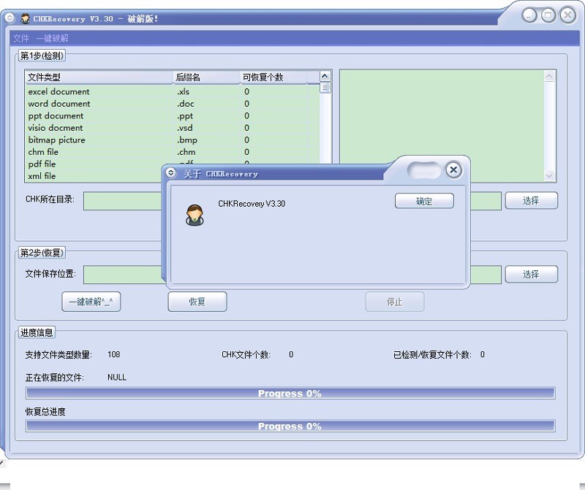Open the 文件 menu
The width and height of the screenshot is (585, 490).
coord(21,39)
